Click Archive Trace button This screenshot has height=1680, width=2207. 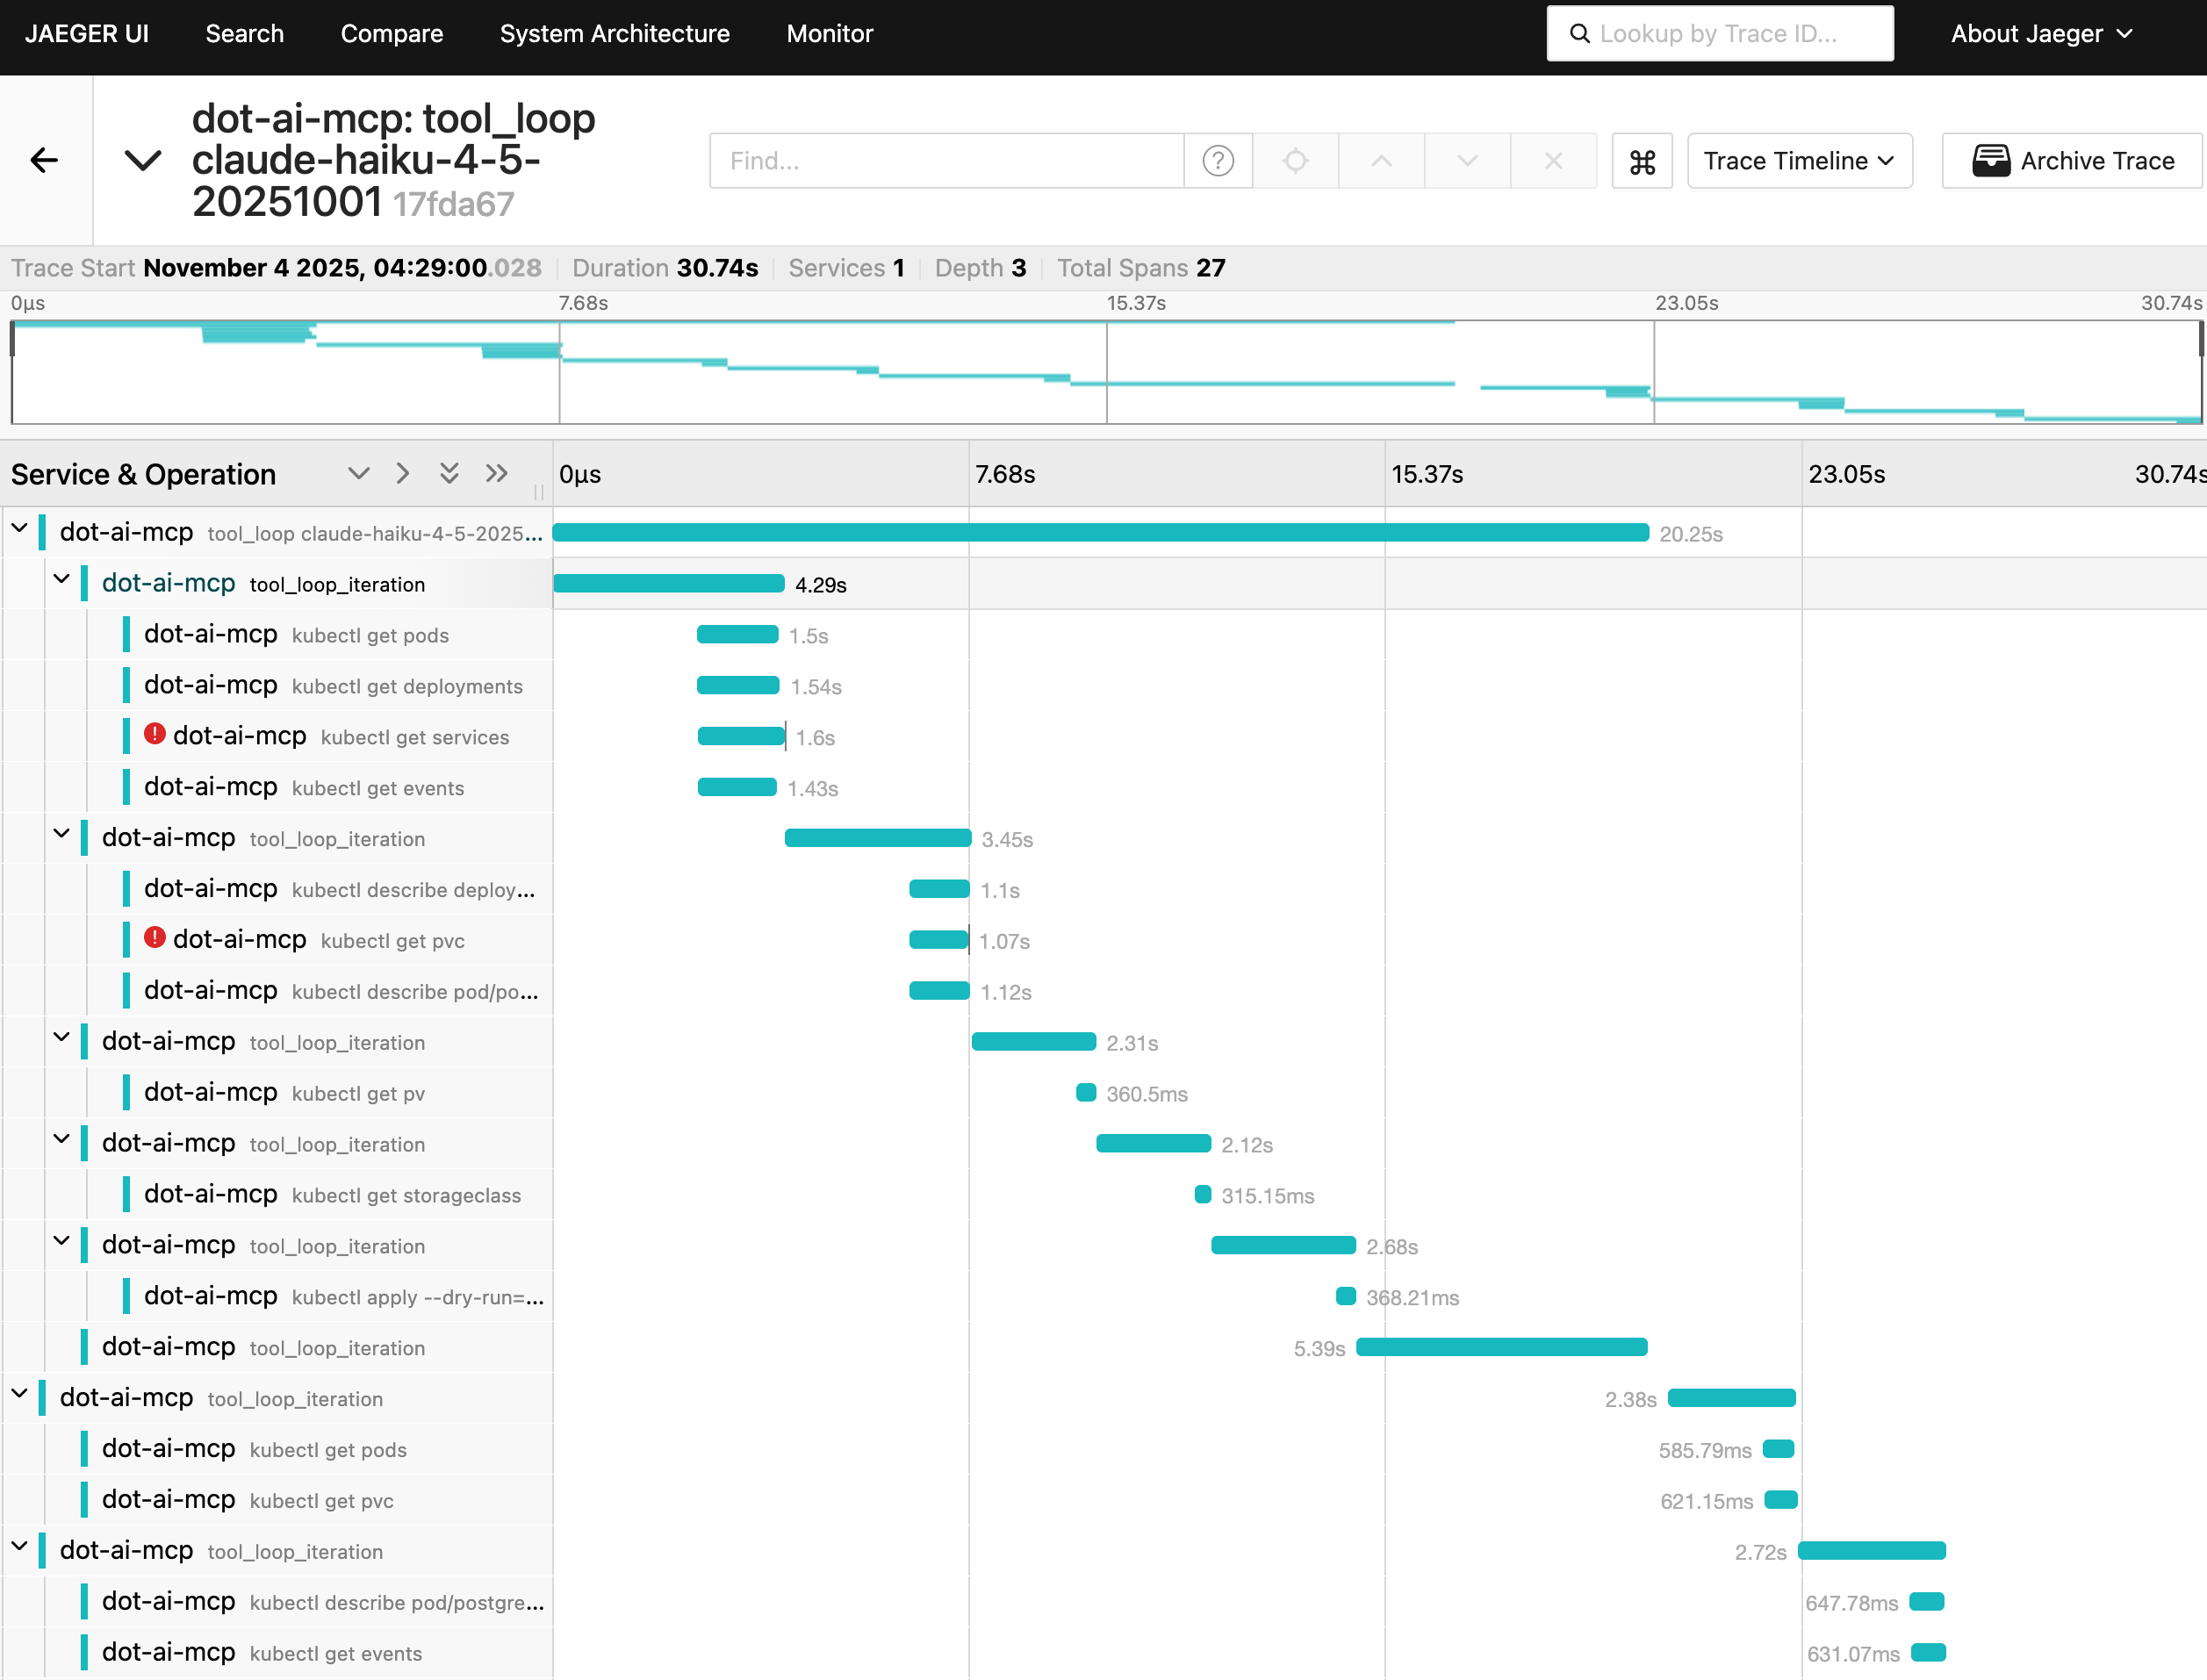click(2072, 161)
